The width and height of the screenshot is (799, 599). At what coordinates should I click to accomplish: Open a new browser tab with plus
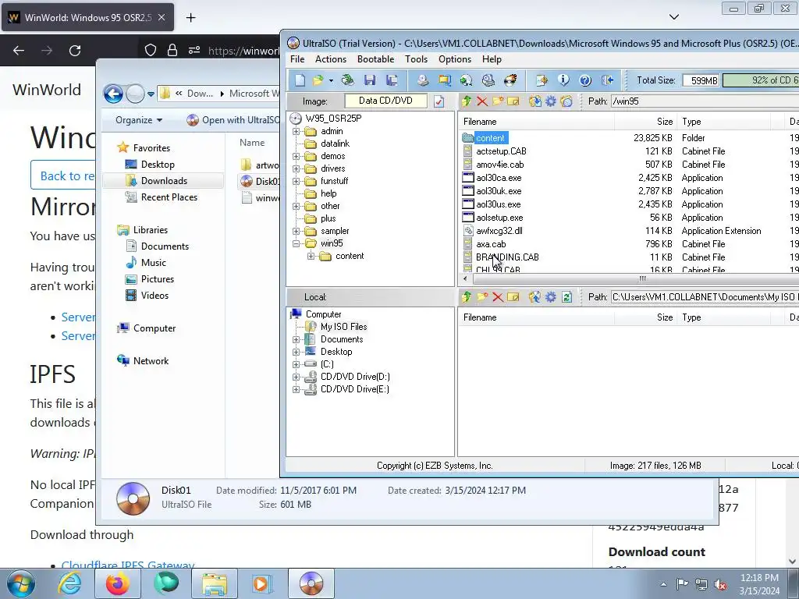[x=190, y=18]
